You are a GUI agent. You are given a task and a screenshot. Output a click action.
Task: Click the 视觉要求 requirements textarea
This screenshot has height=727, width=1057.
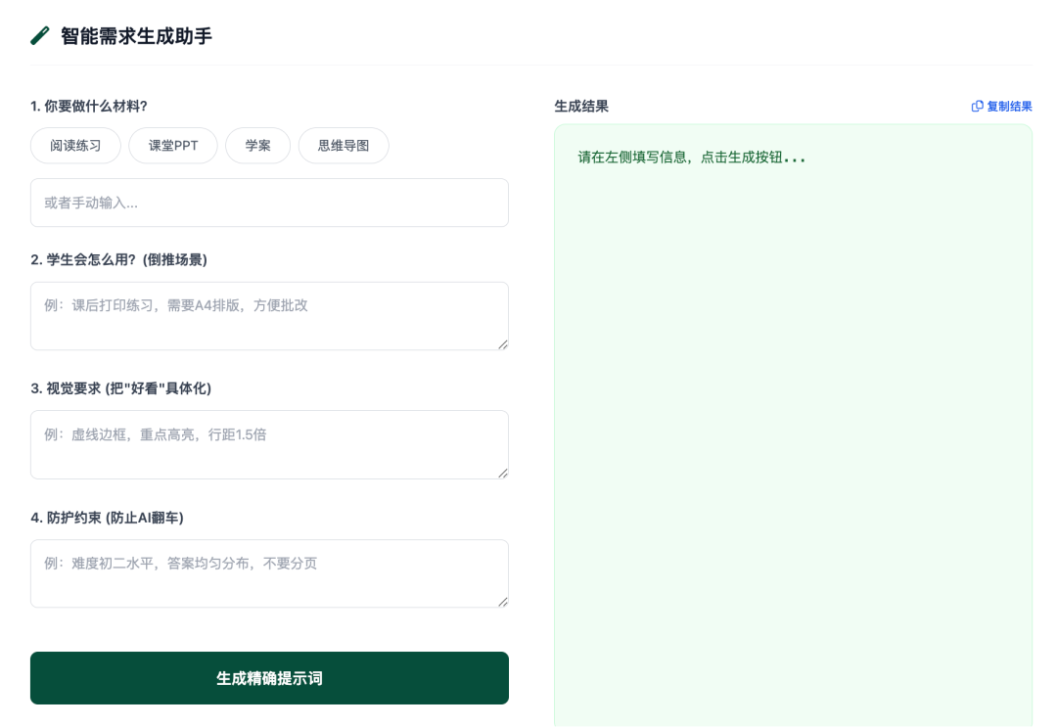269,444
